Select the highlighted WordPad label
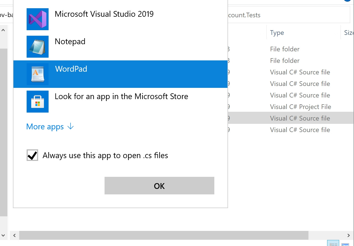Screen dimensions: 354x246 71,69
